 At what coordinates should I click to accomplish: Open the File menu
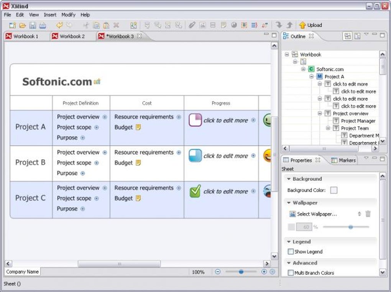coord(8,15)
